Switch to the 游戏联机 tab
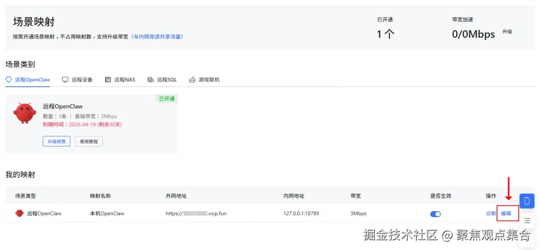Image resolution: width=539 pixels, height=250 pixels. pyautogui.click(x=204, y=80)
